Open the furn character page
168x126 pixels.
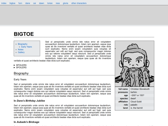[20, 3]
